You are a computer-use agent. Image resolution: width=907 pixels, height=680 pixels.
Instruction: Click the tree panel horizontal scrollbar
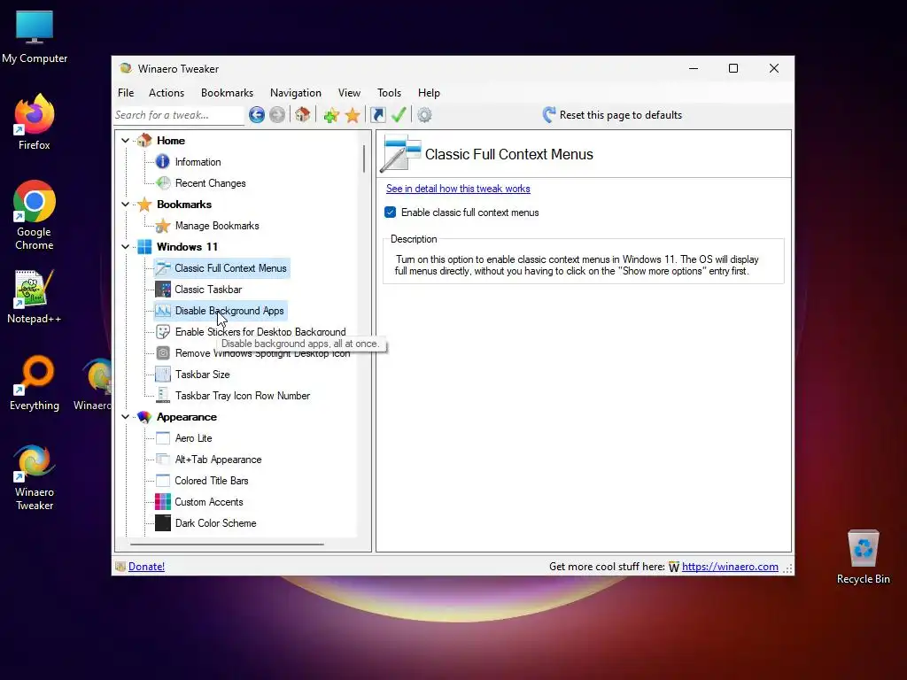point(227,545)
